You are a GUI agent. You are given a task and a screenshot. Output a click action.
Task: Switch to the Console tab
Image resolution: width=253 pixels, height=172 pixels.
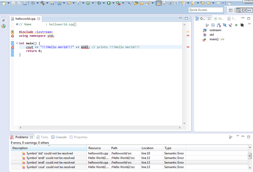coord(59,137)
